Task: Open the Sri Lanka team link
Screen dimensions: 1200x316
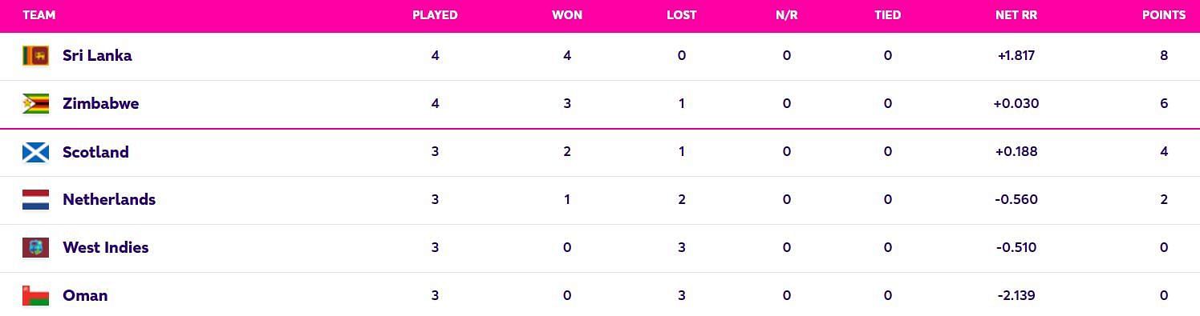Action: (x=97, y=56)
